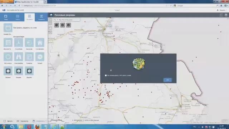Open the OverviewMap widget tile with binoculars

click(19, 57)
